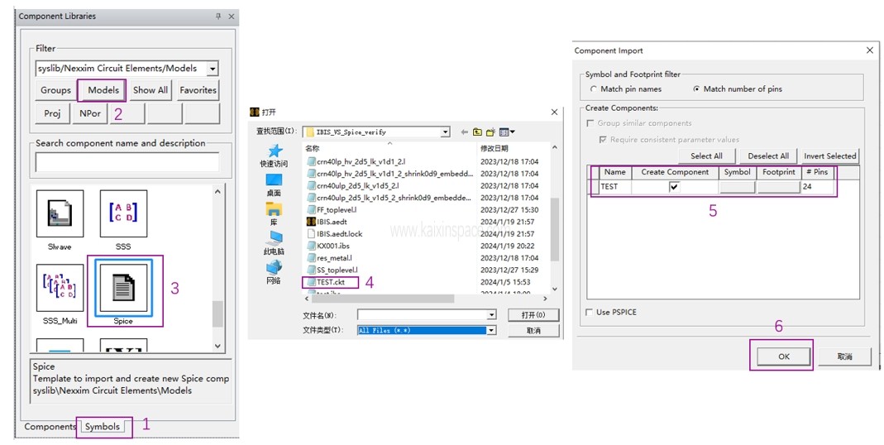Toggle Create Component checkbox for TEST

pos(674,187)
